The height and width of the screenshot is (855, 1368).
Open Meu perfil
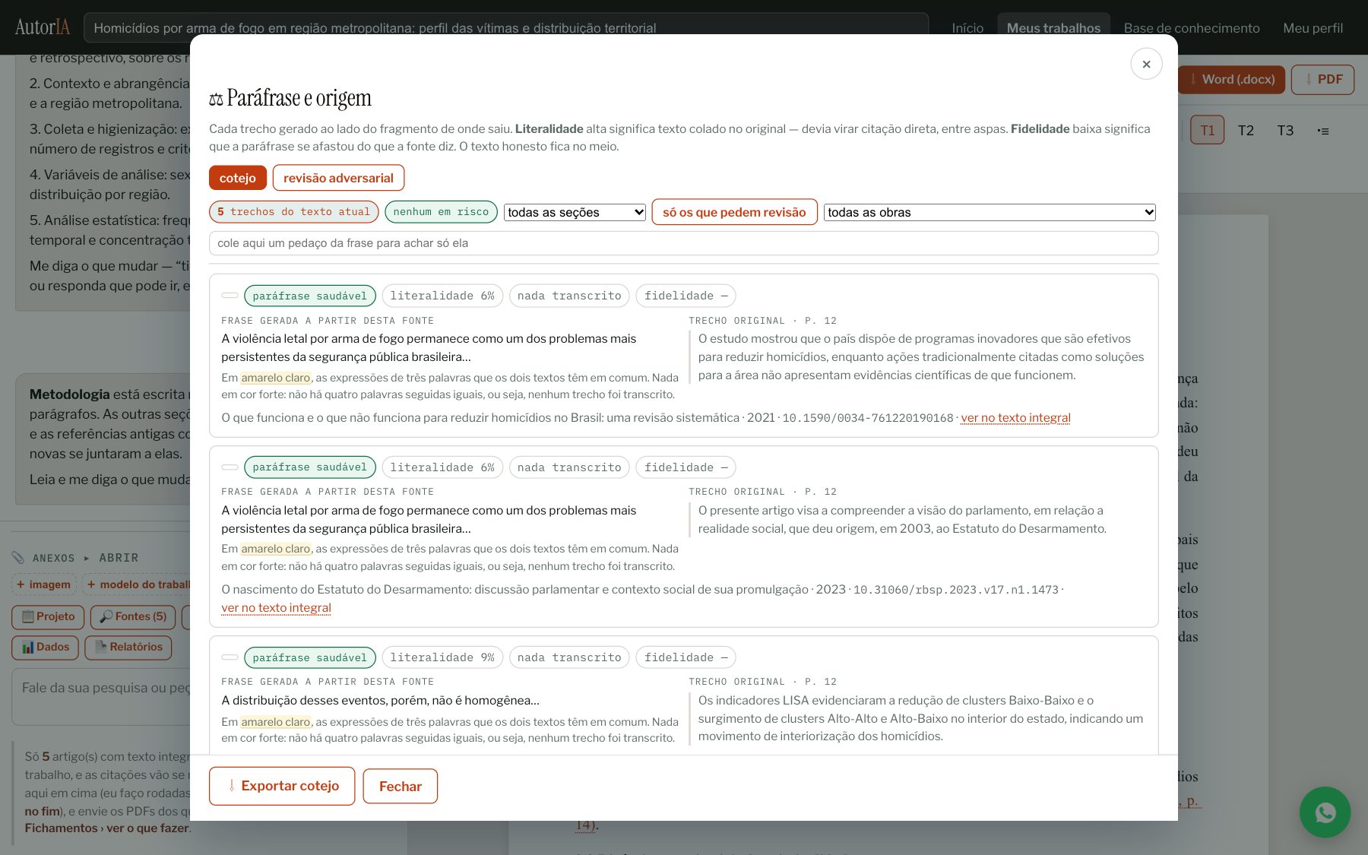tap(1313, 28)
